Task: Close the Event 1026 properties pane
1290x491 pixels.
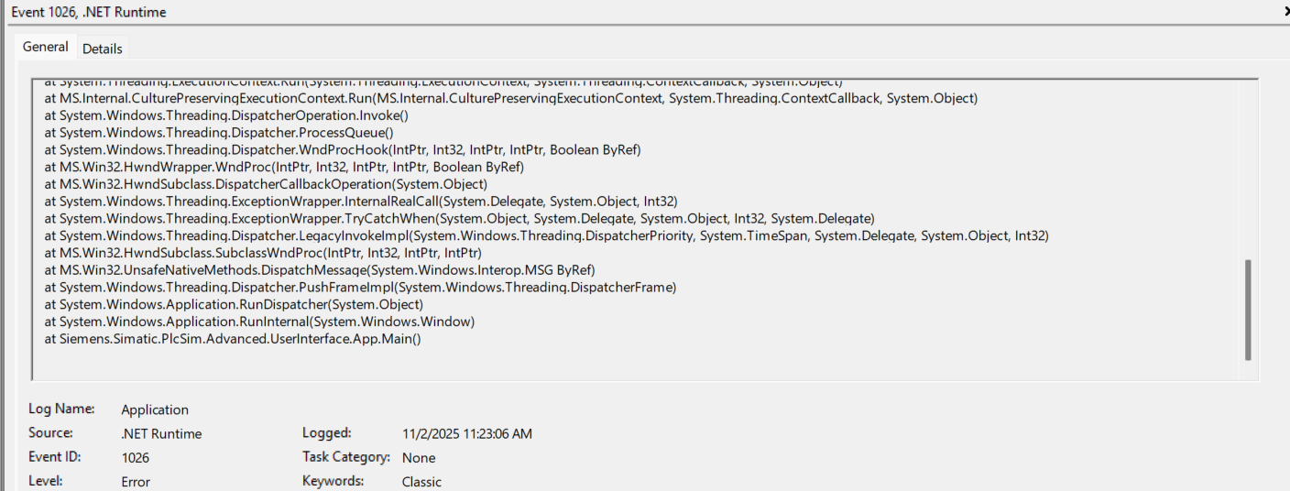Action: (1285, 12)
